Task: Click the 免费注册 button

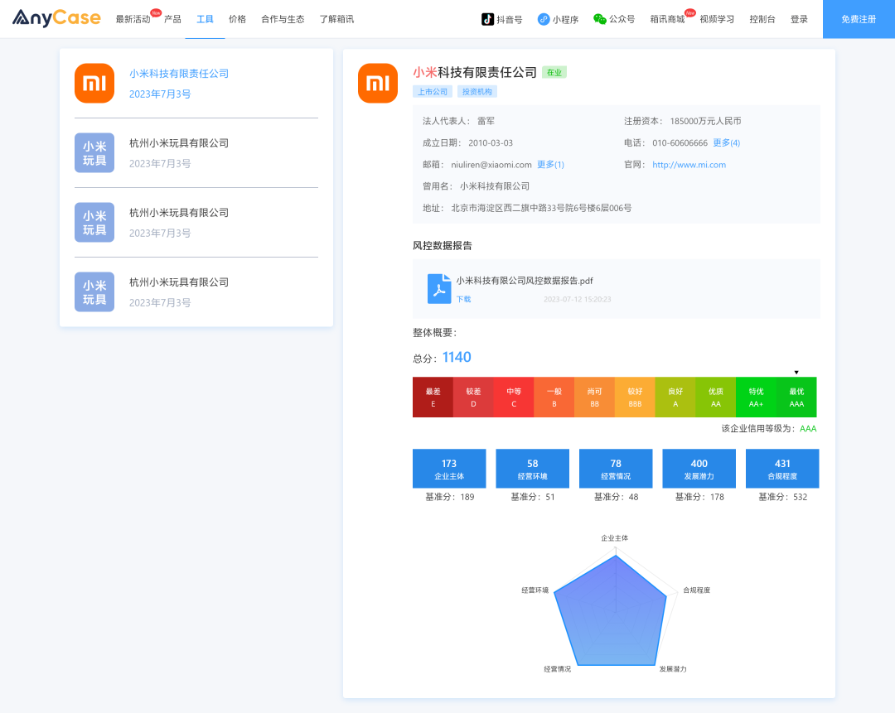Action: click(859, 19)
